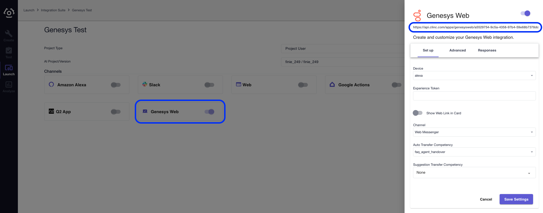Click the Genesys Test page heading
543x213 pixels.
pyautogui.click(x=65, y=30)
